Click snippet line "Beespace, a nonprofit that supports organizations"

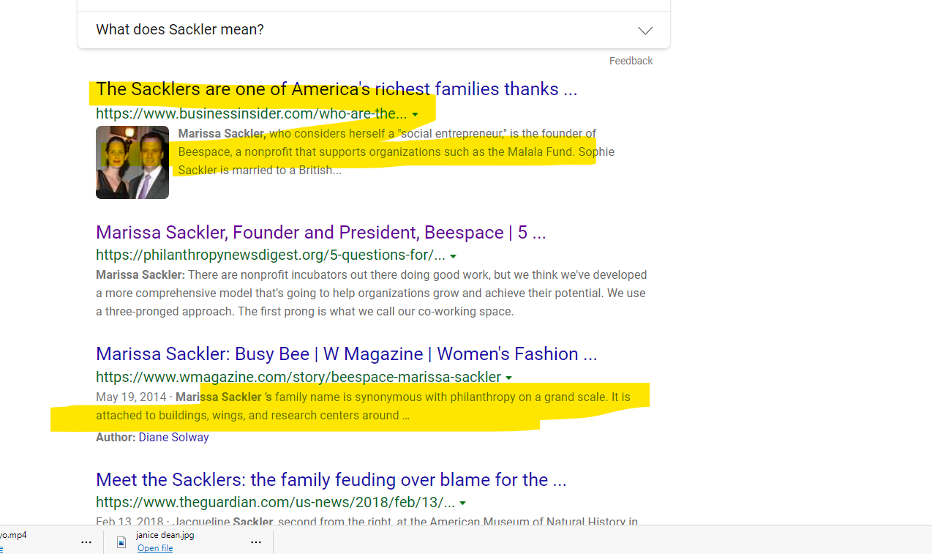(397, 152)
